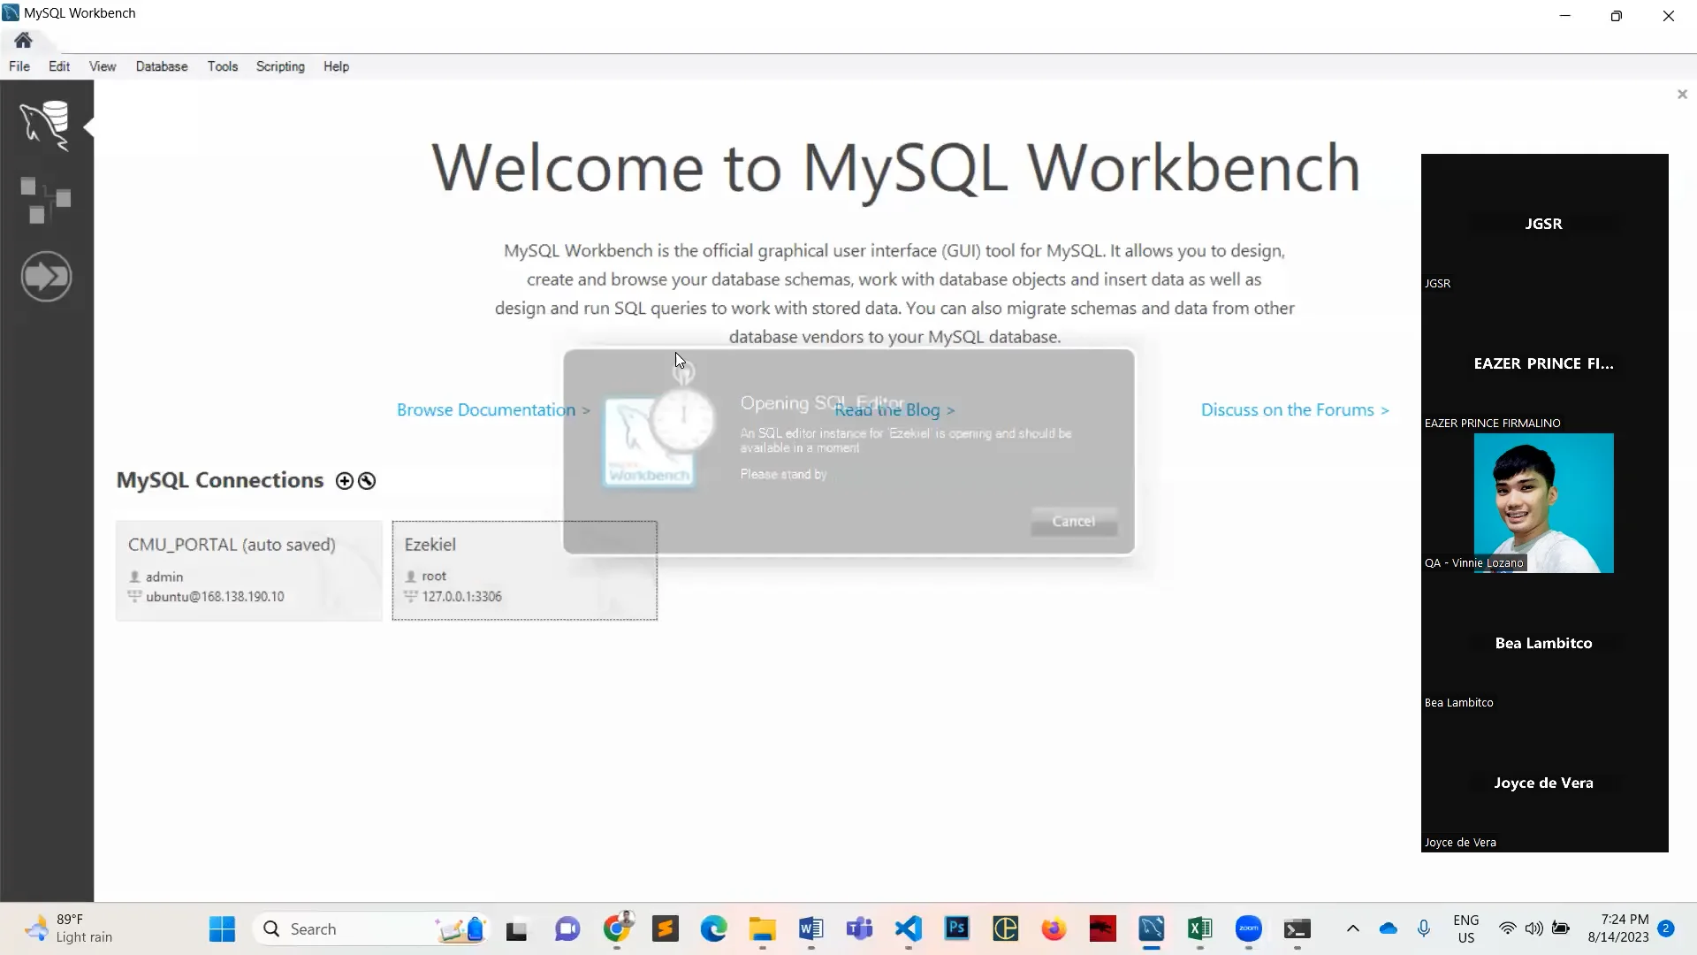Click the Home toolbar icon
The height and width of the screenshot is (955, 1697).
(x=22, y=41)
